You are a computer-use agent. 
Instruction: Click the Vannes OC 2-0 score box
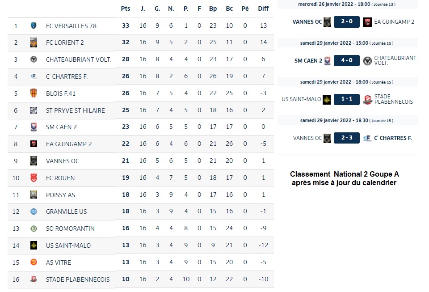(x=347, y=21)
